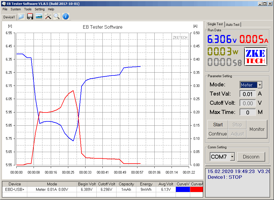Viewport: 274px width, 200px height.
Task: Open the blue info icon
Action: 65,17
